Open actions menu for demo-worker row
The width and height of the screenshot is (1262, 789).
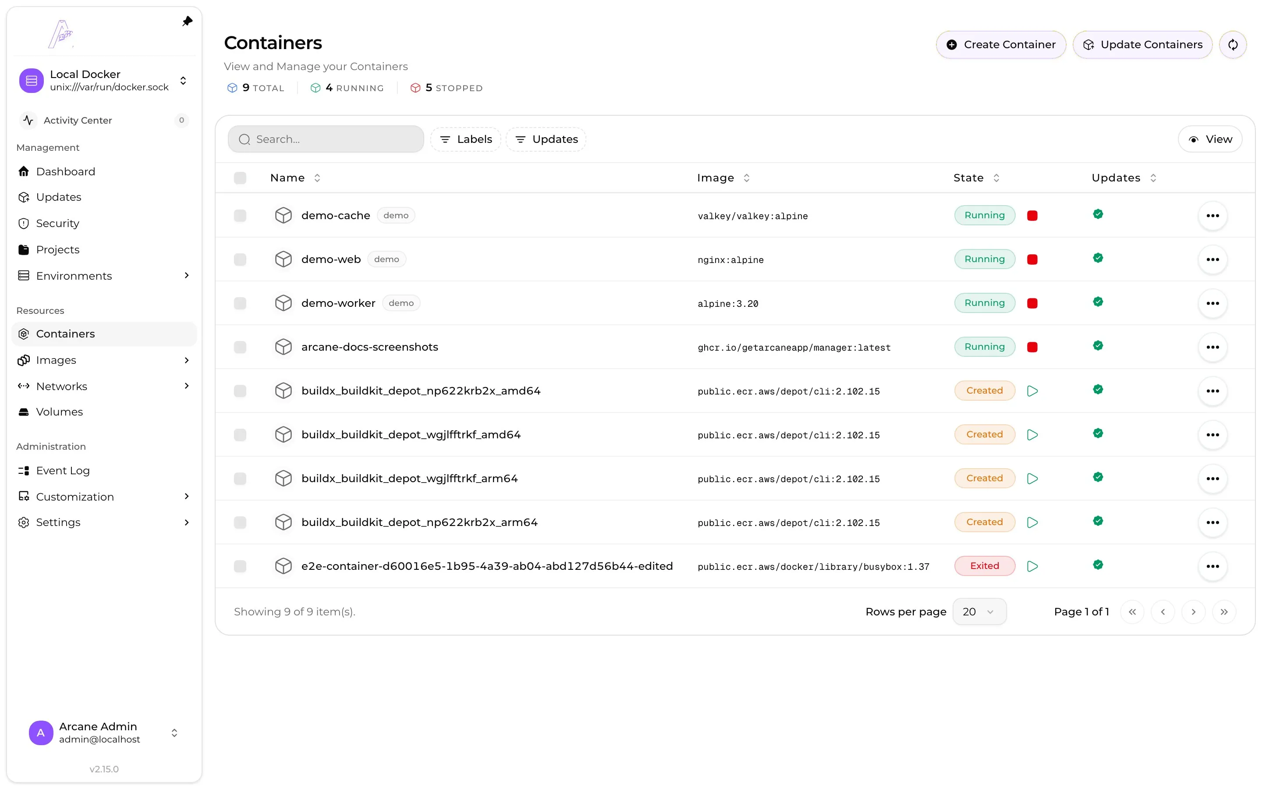1212,303
